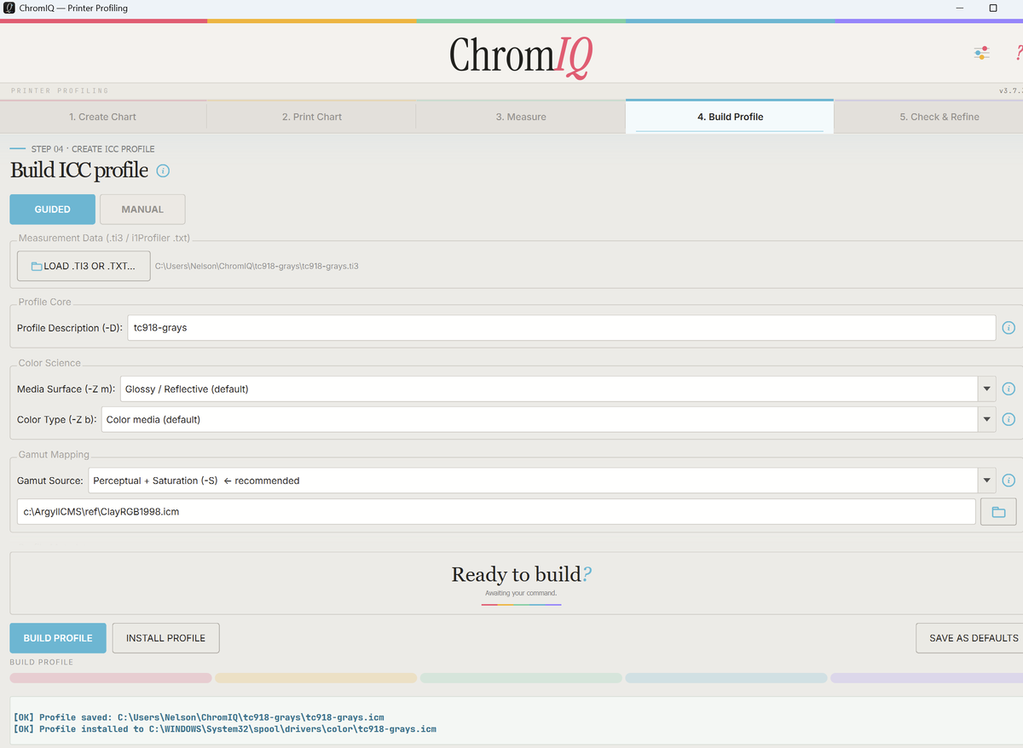Screen dimensions: 1023x748
Task: Select the 4. Build Profile tab
Action: point(730,117)
